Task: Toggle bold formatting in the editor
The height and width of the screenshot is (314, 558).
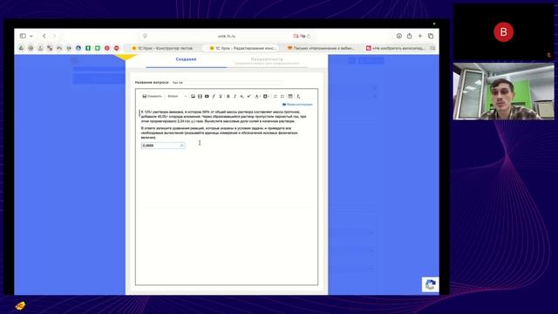Action: click(x=228, y=96)
